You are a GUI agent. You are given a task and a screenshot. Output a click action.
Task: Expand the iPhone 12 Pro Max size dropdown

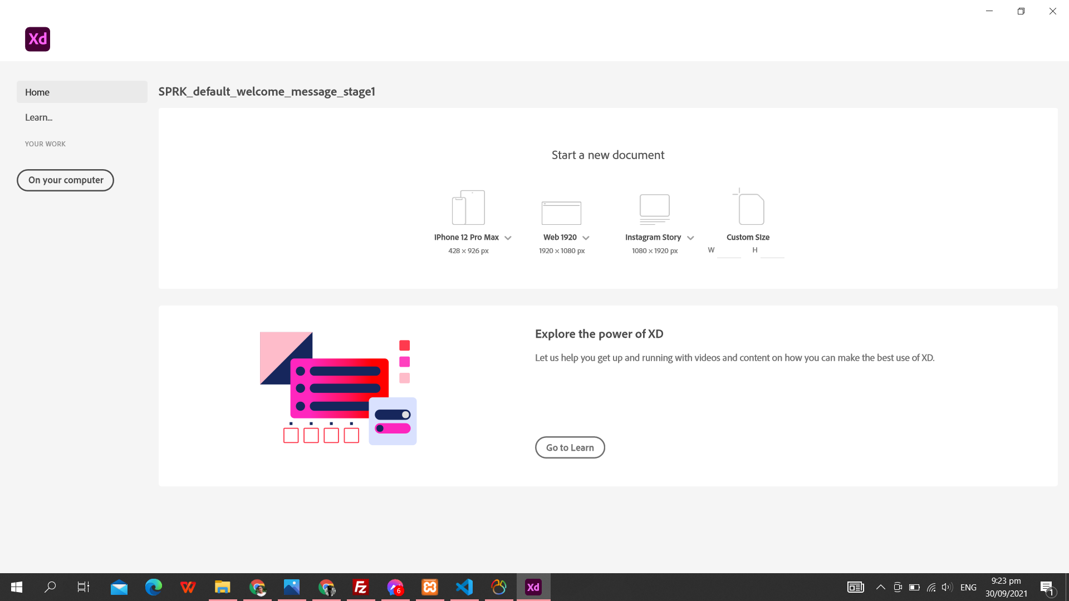coord(508,238)
